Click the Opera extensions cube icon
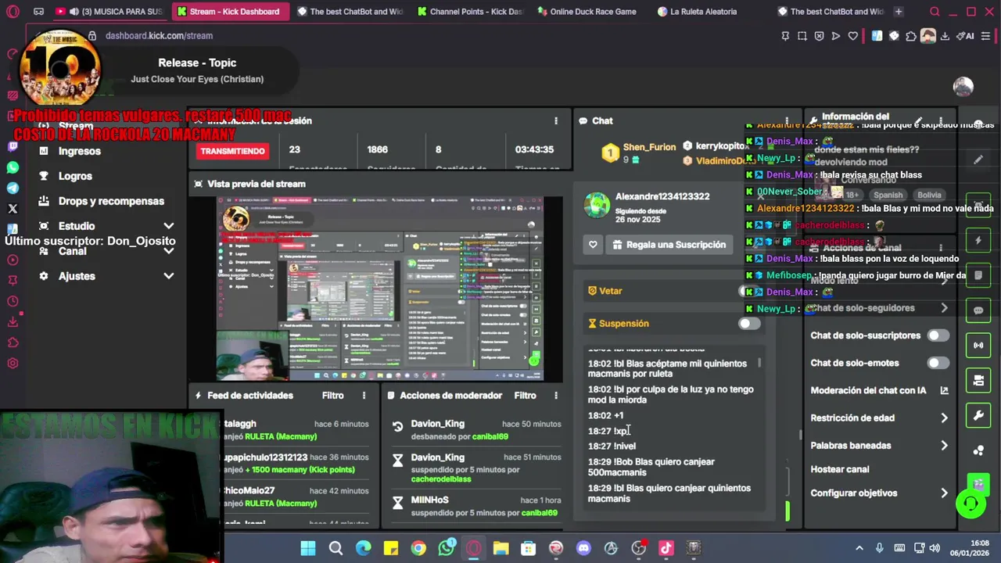 pyautogui.click(x=911, y=35)
